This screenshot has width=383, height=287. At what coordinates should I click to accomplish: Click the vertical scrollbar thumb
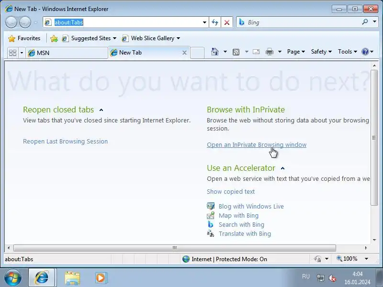pos(374,138)
